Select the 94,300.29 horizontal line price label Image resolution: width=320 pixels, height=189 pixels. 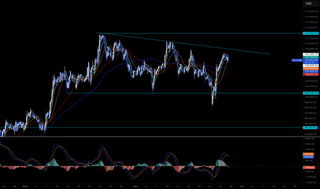point(310,127)
